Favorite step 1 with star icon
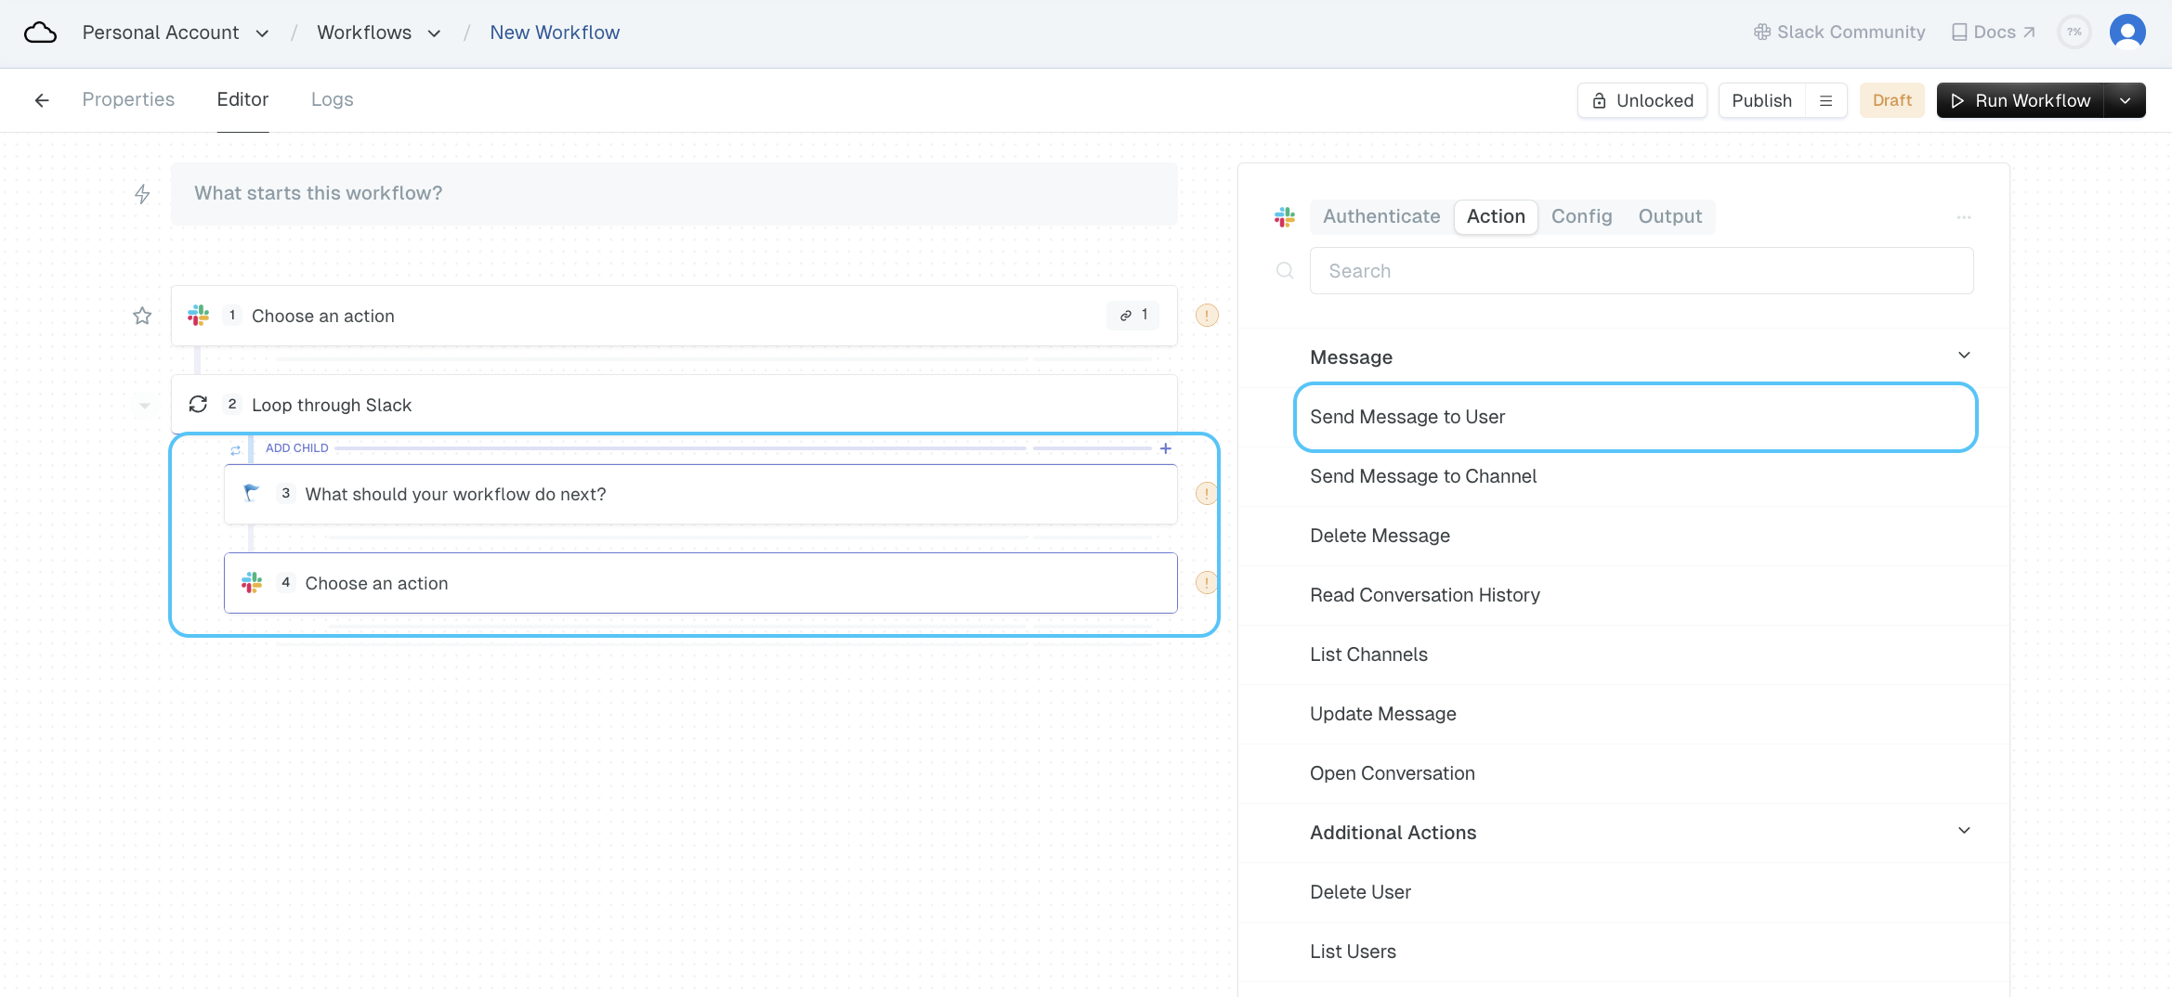Screen dimensions: 2172x997 coord(142,316)
